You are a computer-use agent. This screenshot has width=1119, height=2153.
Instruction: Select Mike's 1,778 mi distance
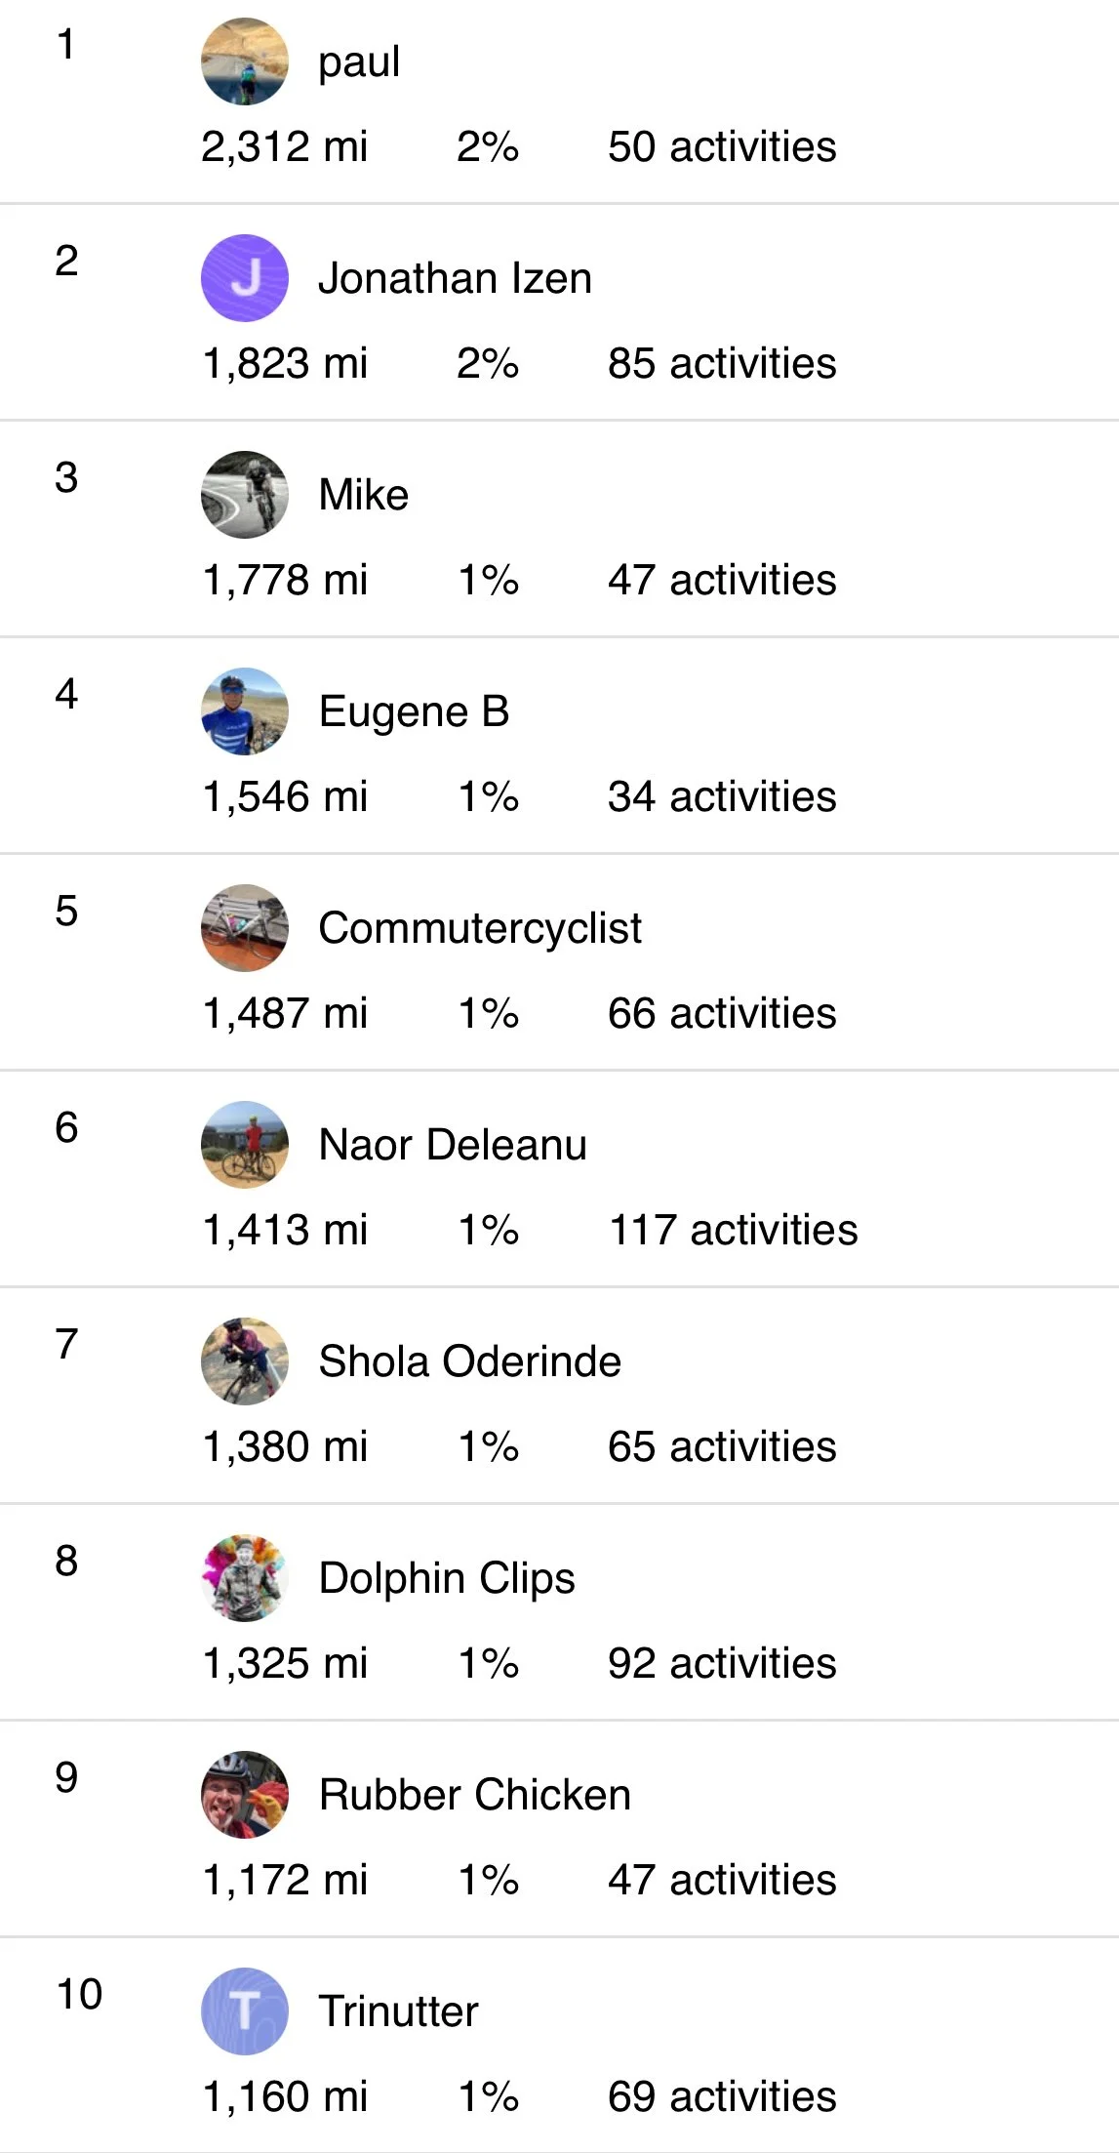[285, 580]
